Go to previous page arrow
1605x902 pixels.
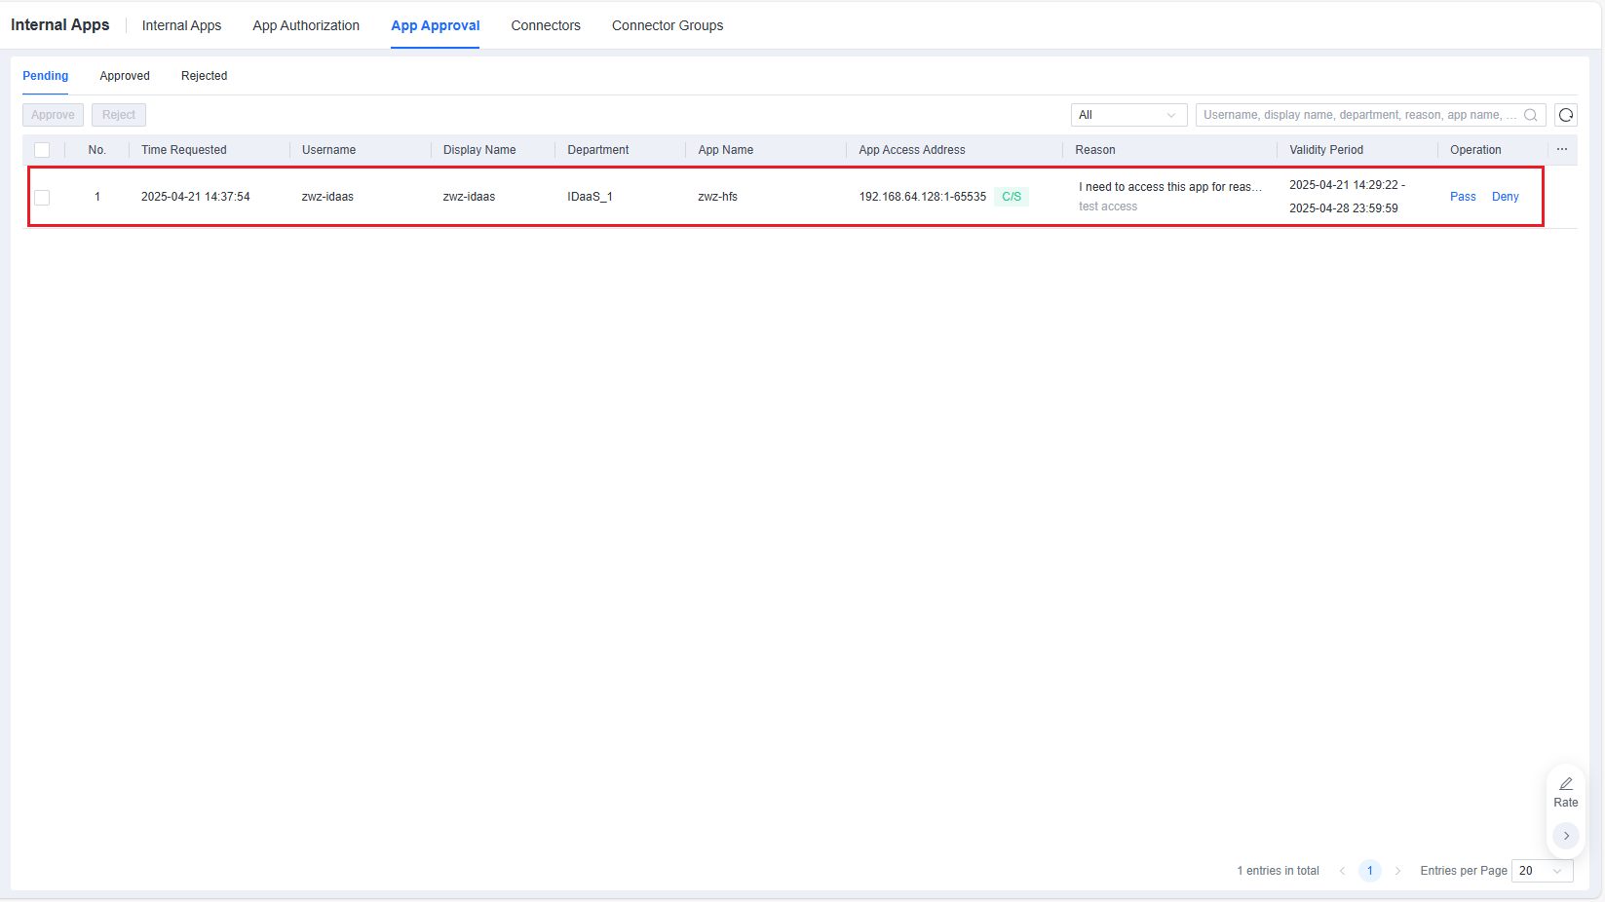(x=1342, y=871)
